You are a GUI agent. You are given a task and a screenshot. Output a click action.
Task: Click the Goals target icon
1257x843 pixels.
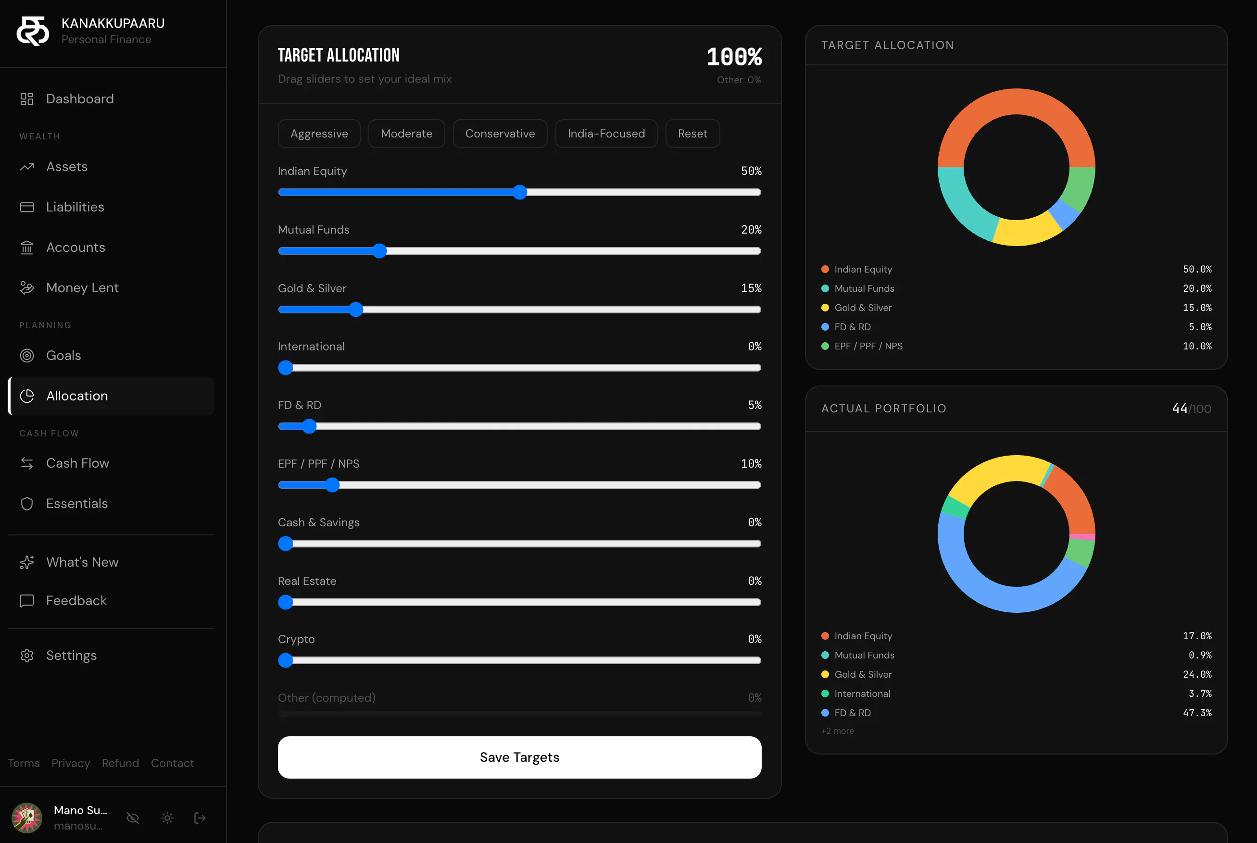tap(27, 355)
